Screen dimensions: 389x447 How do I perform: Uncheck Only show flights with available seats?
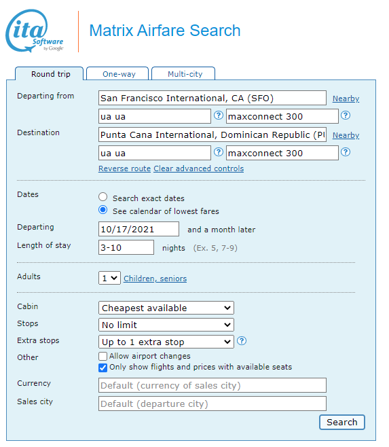pos(103,368)
